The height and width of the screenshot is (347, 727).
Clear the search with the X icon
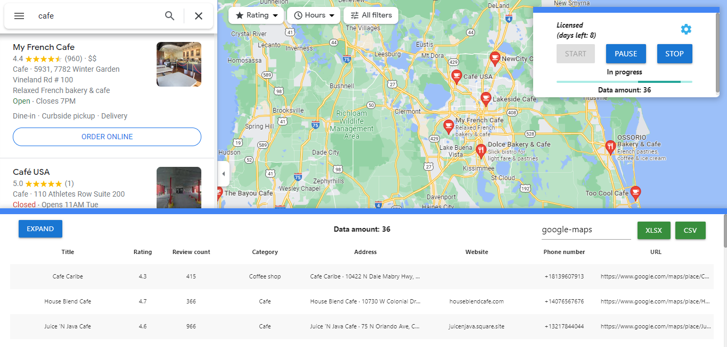(x=199, y=16)
